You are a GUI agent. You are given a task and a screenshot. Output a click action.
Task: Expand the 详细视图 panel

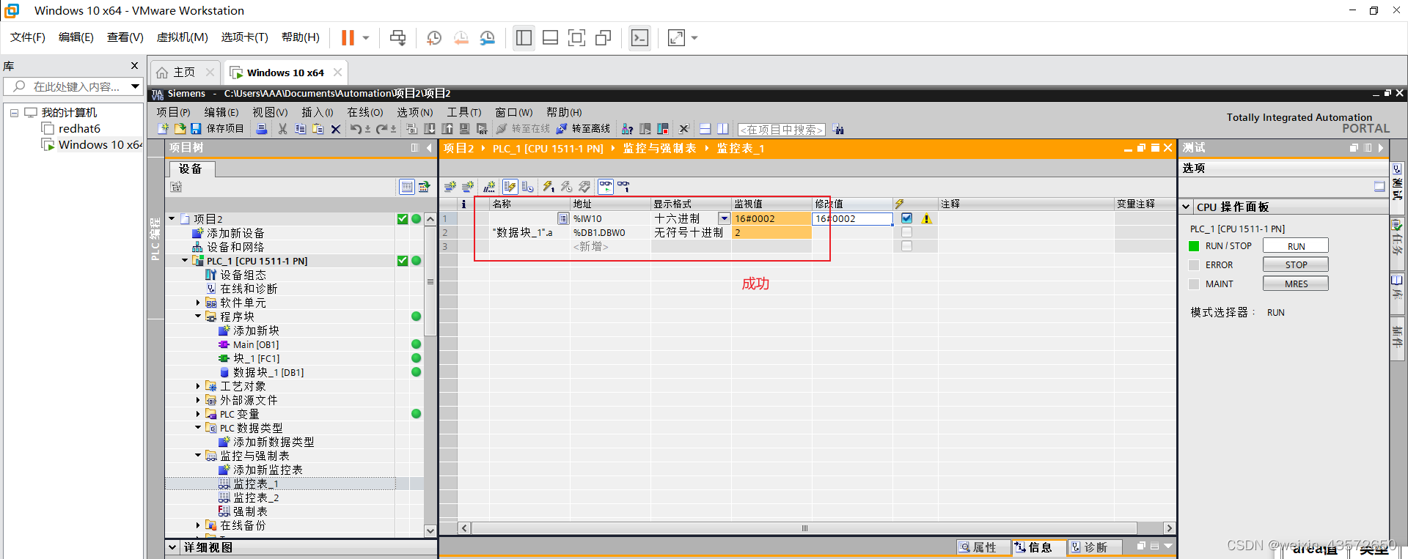[172, 547]
